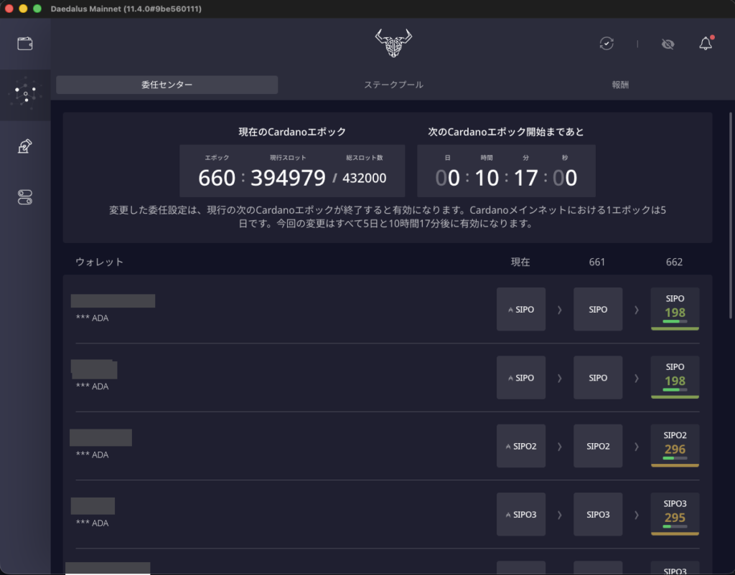The width and height of the screenshot is (735, 575).
Task: Click the saturation bar under SIPO3 295
Action: point(675,526)
